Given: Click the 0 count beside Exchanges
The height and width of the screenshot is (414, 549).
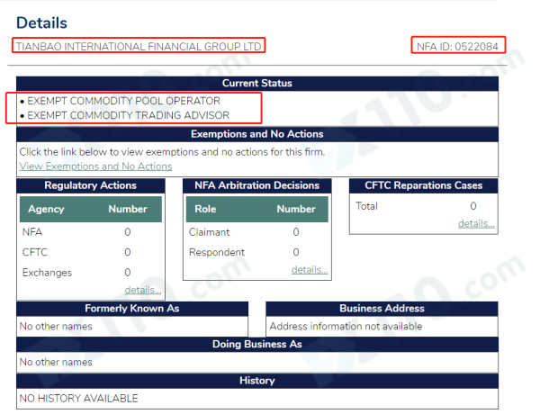Looking at the screenshot, I should [x=128, y=273].
